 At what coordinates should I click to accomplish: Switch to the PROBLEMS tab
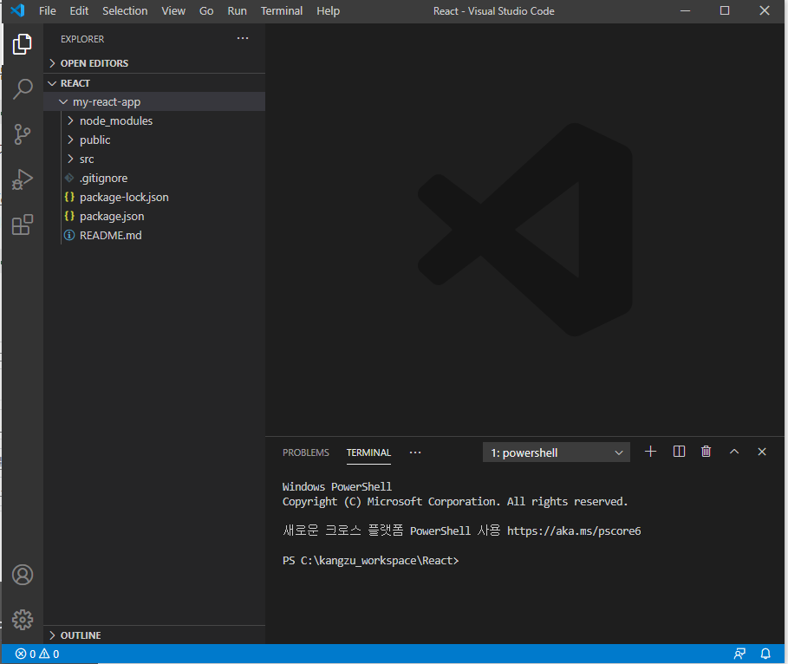pyautogui.click(x=305, y=452)
